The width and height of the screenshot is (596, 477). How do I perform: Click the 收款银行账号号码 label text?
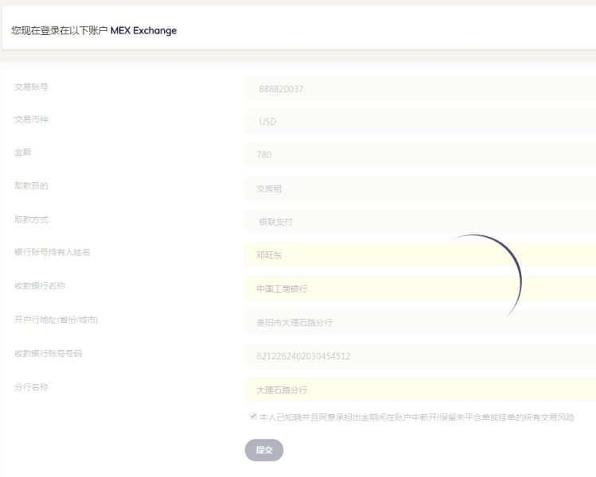coord(48,353)
